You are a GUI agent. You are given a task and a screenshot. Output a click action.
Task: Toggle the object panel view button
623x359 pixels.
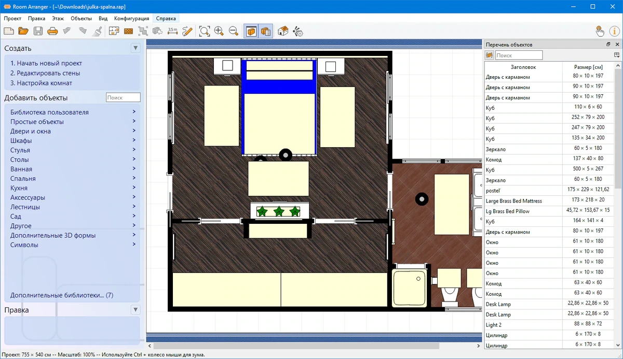point(251,31)
